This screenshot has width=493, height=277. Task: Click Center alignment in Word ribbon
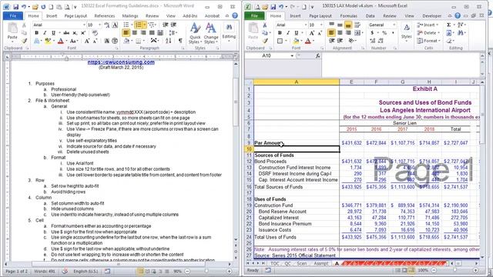tap(135, 32)
